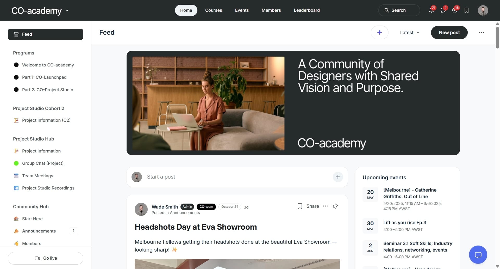This screenshot has width=500, height=269.
Task: Click the Search field in the top bar
Action: [399, 10]
